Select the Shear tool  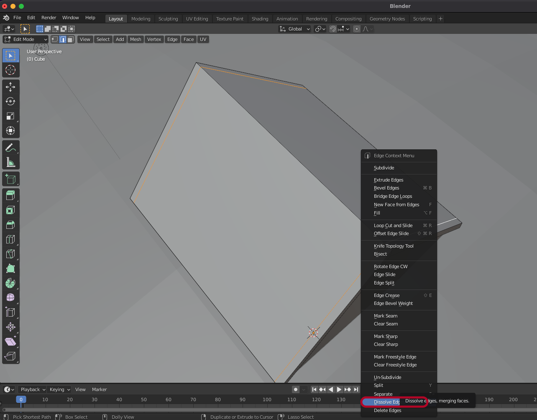click(10, 342)
